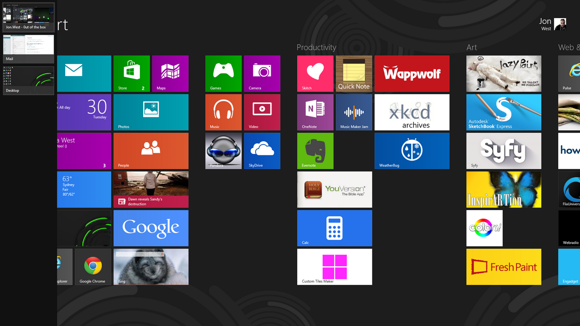Open the SkyDrive cloud tile
This screenshot has width=580, height=326.
point(262,151)
